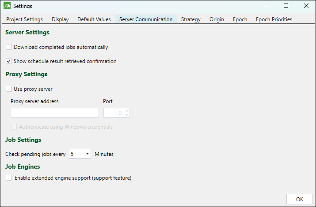Decrease the Port value with down arrow
This screenshot has height=207, width=316.
point(127,115)
